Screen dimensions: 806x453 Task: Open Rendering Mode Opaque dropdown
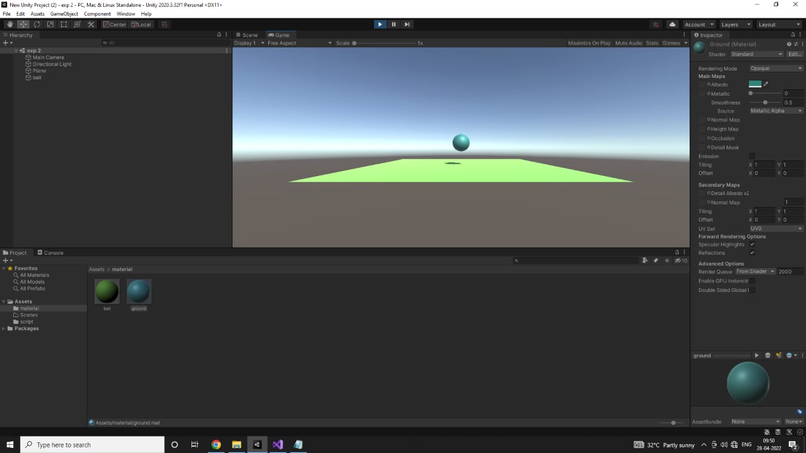(776, 68)
